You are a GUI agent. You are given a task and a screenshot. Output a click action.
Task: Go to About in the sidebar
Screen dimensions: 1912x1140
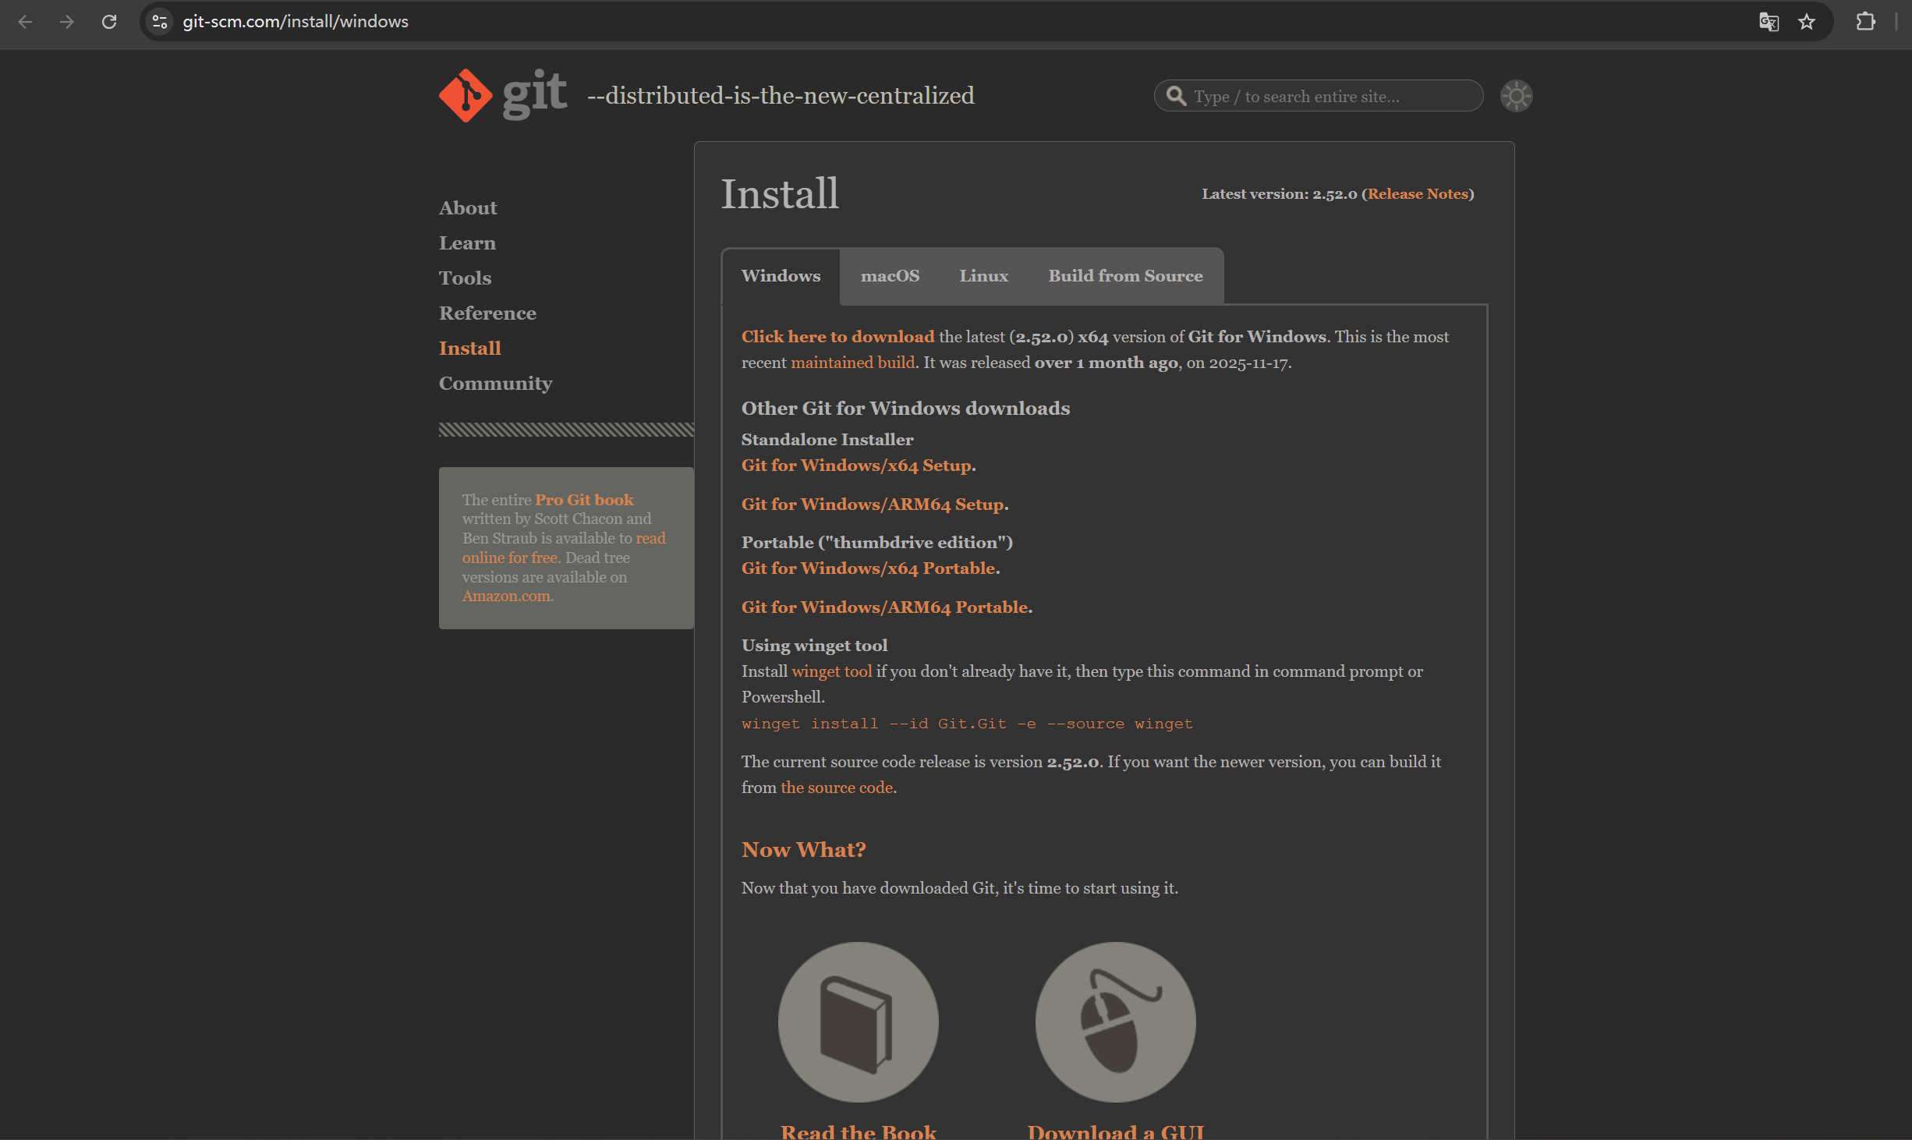468,208
